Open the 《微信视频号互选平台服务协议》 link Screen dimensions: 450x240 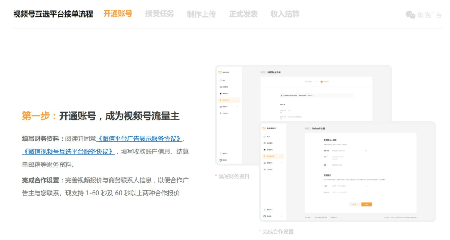[x=68, y=152]
